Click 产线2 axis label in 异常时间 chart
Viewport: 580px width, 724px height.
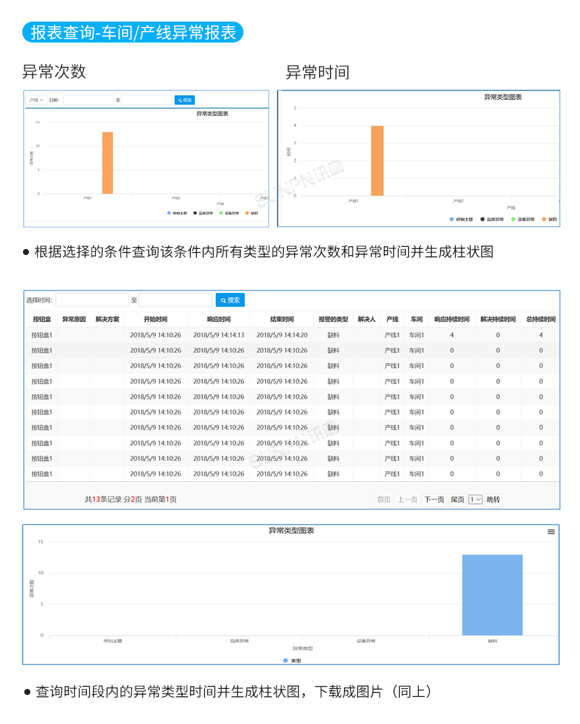458,201
